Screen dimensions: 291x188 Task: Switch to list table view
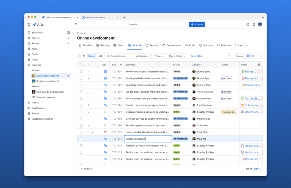(249, 56)
